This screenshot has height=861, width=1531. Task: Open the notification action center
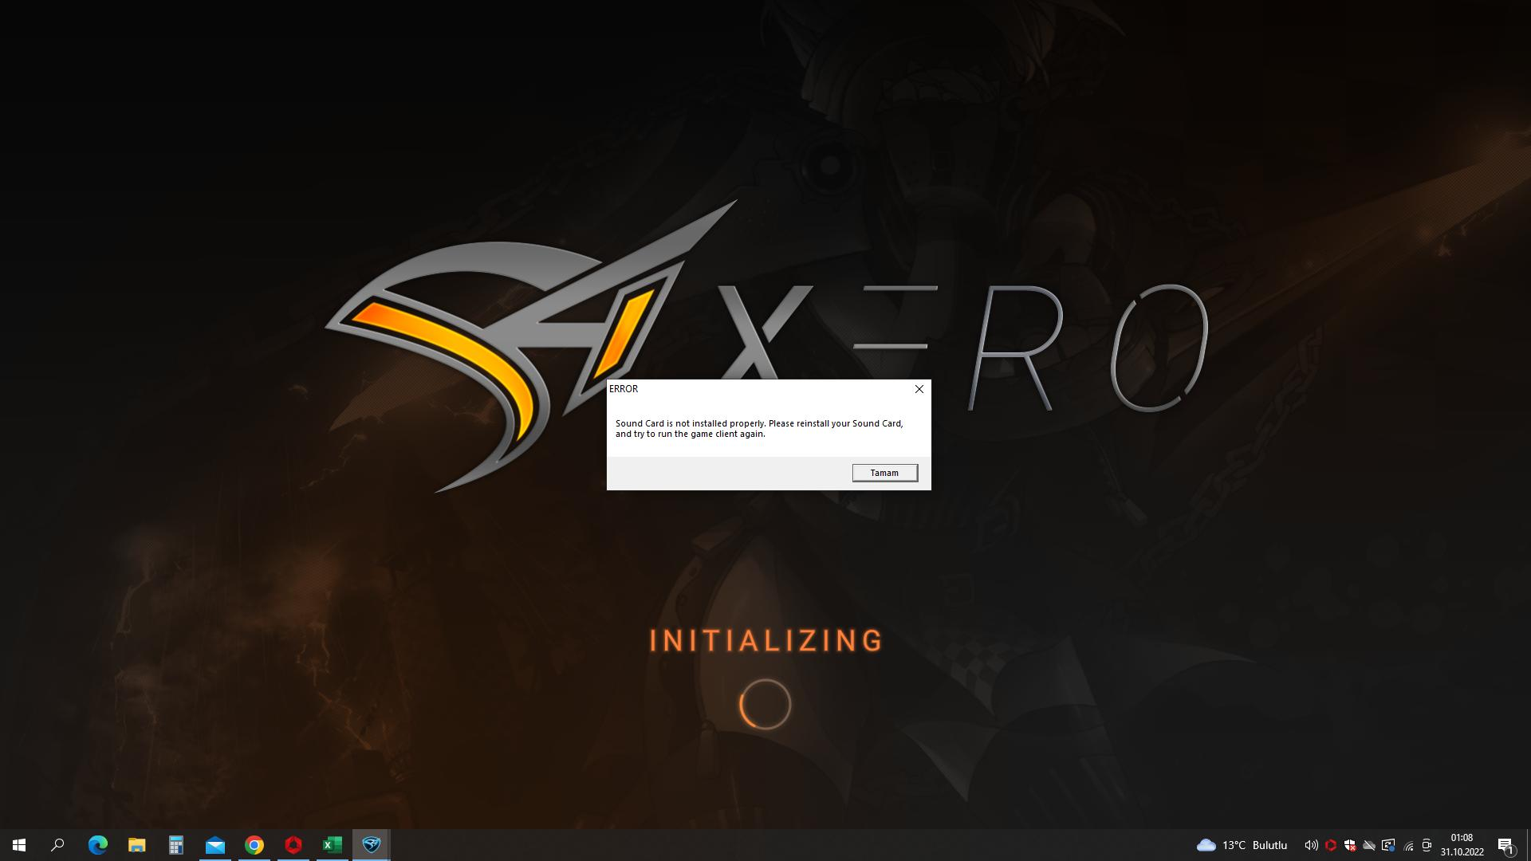(x=1505, y=845)
